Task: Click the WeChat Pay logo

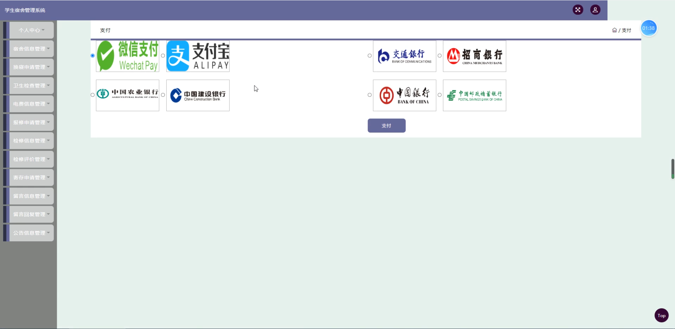Action: click(128, 56)
